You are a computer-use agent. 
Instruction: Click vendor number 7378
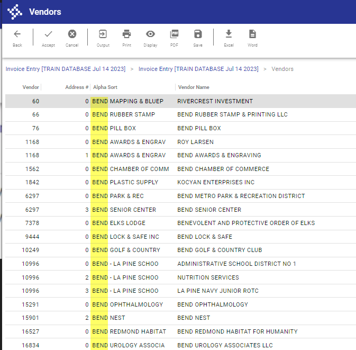[32, 223]
